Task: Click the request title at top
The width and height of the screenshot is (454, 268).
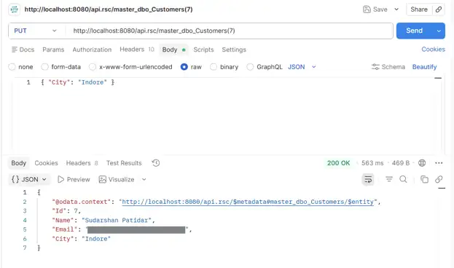Action: tap(109, 9)
